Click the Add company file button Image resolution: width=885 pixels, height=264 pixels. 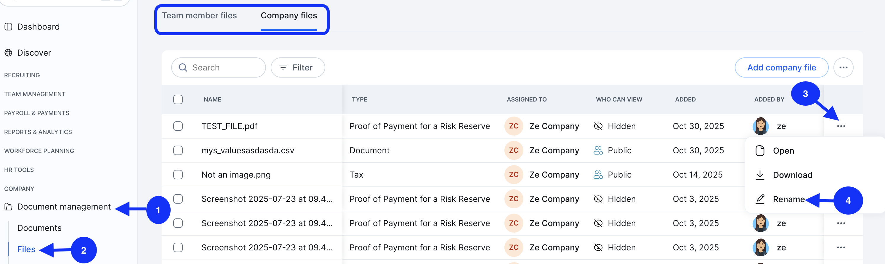point(781,68)
